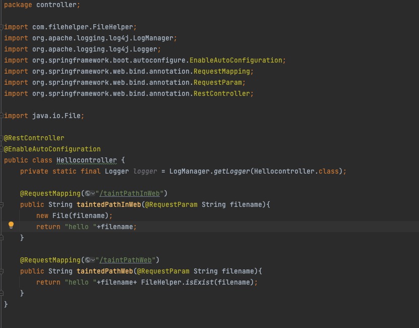Collapse the taintedPathWeb method body
419x328 pixels.
tap(3, 271)
